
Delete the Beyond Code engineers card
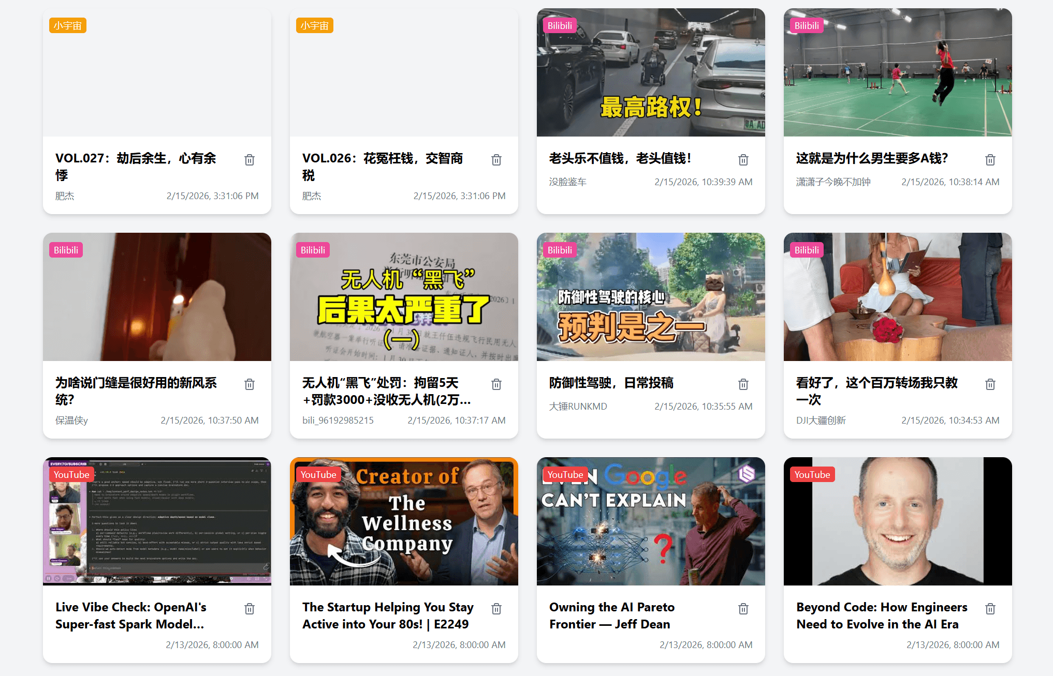990,609
